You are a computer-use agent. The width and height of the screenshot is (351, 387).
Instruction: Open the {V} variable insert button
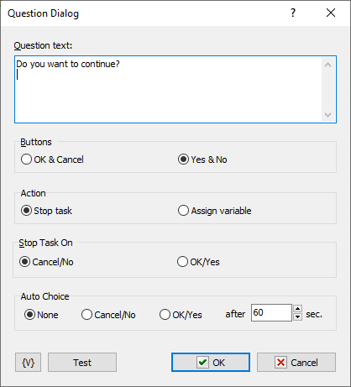coord(28,363)
